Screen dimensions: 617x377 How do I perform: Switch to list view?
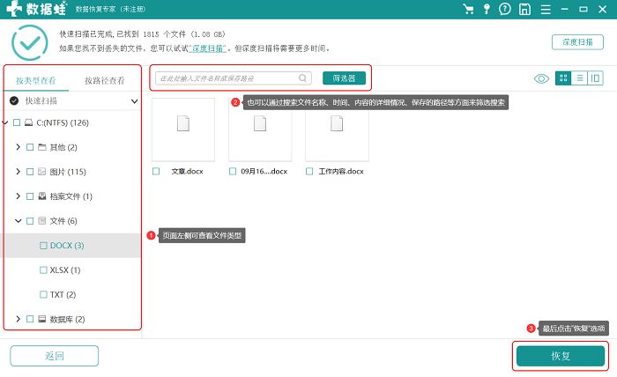[x=579, y=78]
